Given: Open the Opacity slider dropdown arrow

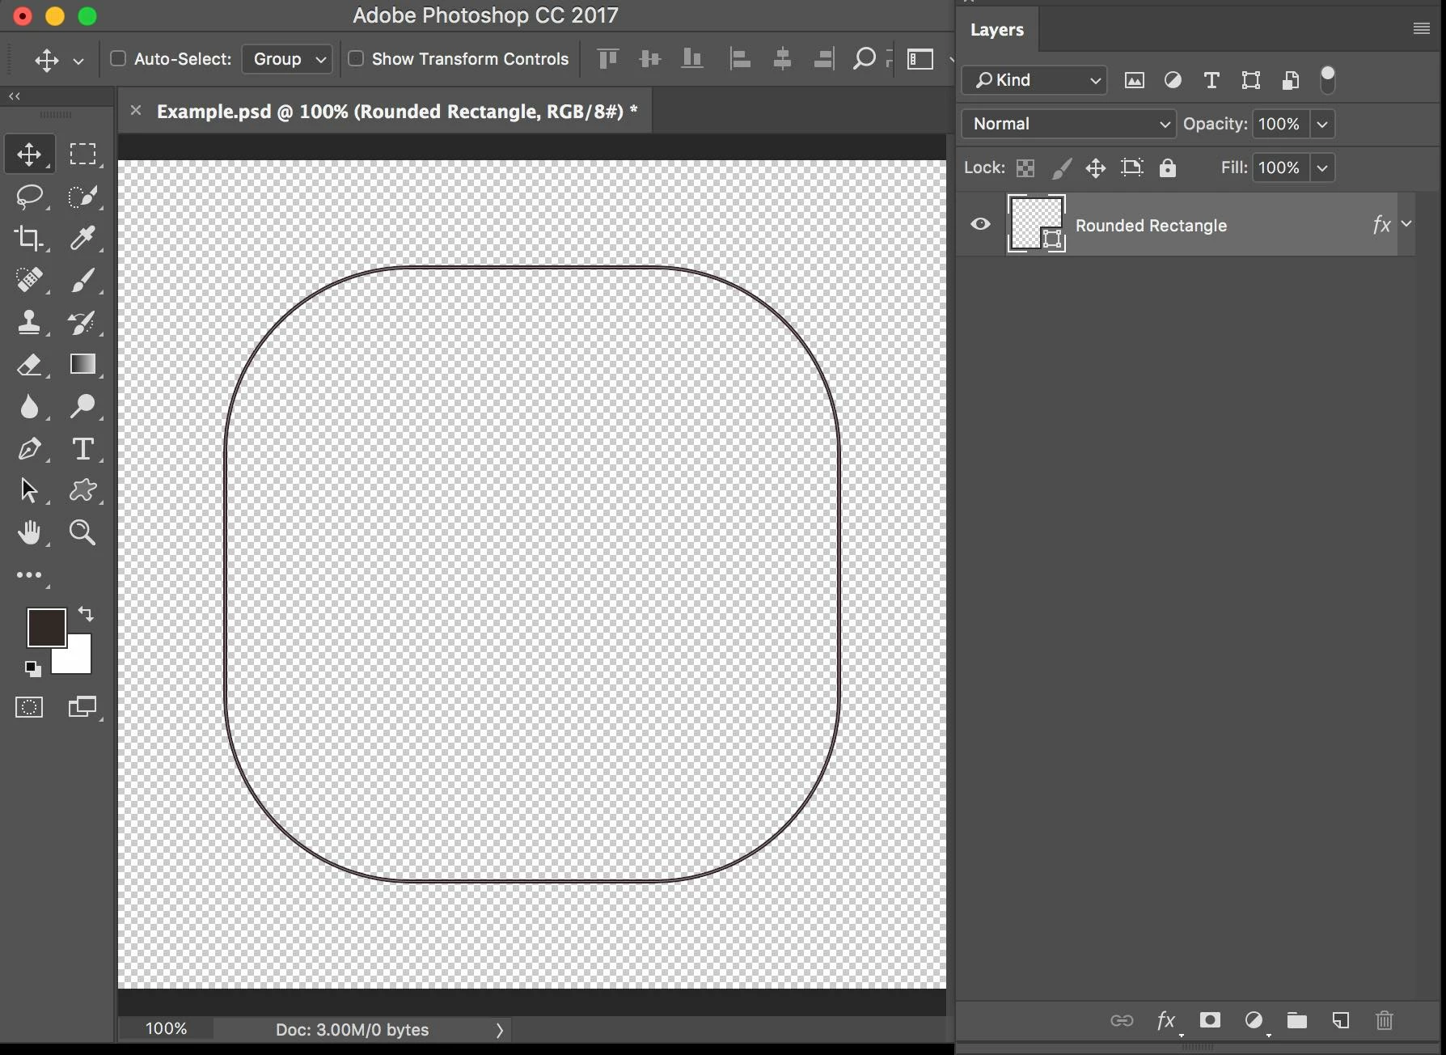Looking at the screenshot, I should (1322, 124).
